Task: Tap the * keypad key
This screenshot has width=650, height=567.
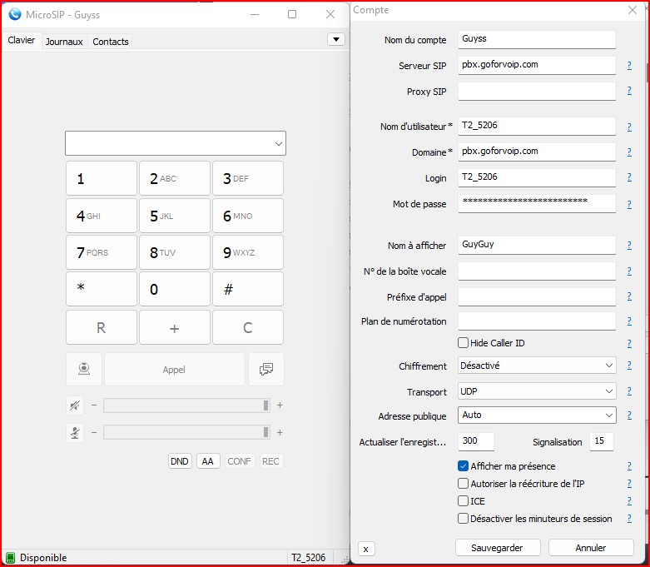Action: (102, 289)
